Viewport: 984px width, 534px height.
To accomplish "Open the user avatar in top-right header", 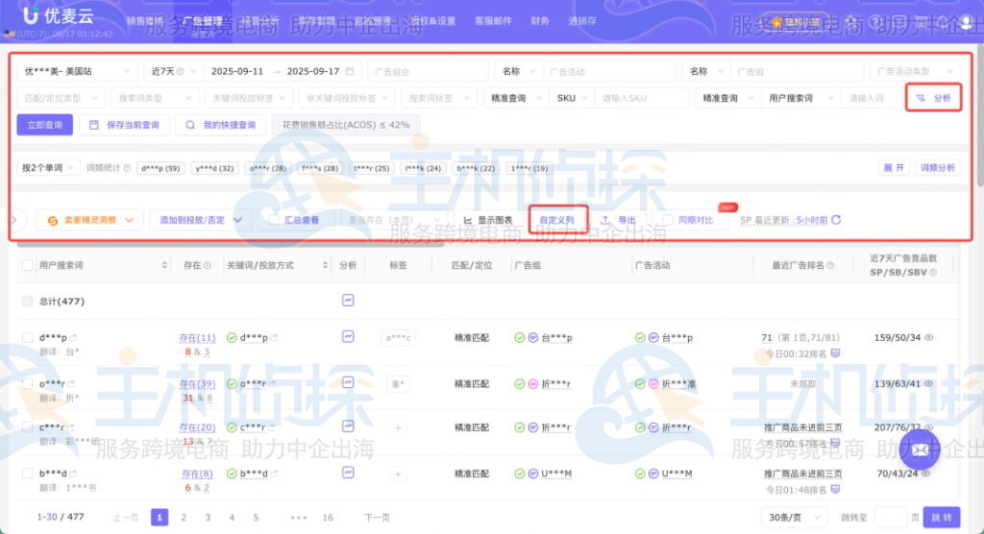I will tap(967, 23).
